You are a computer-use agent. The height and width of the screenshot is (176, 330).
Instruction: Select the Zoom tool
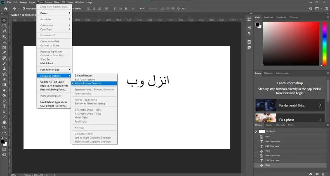4,127
